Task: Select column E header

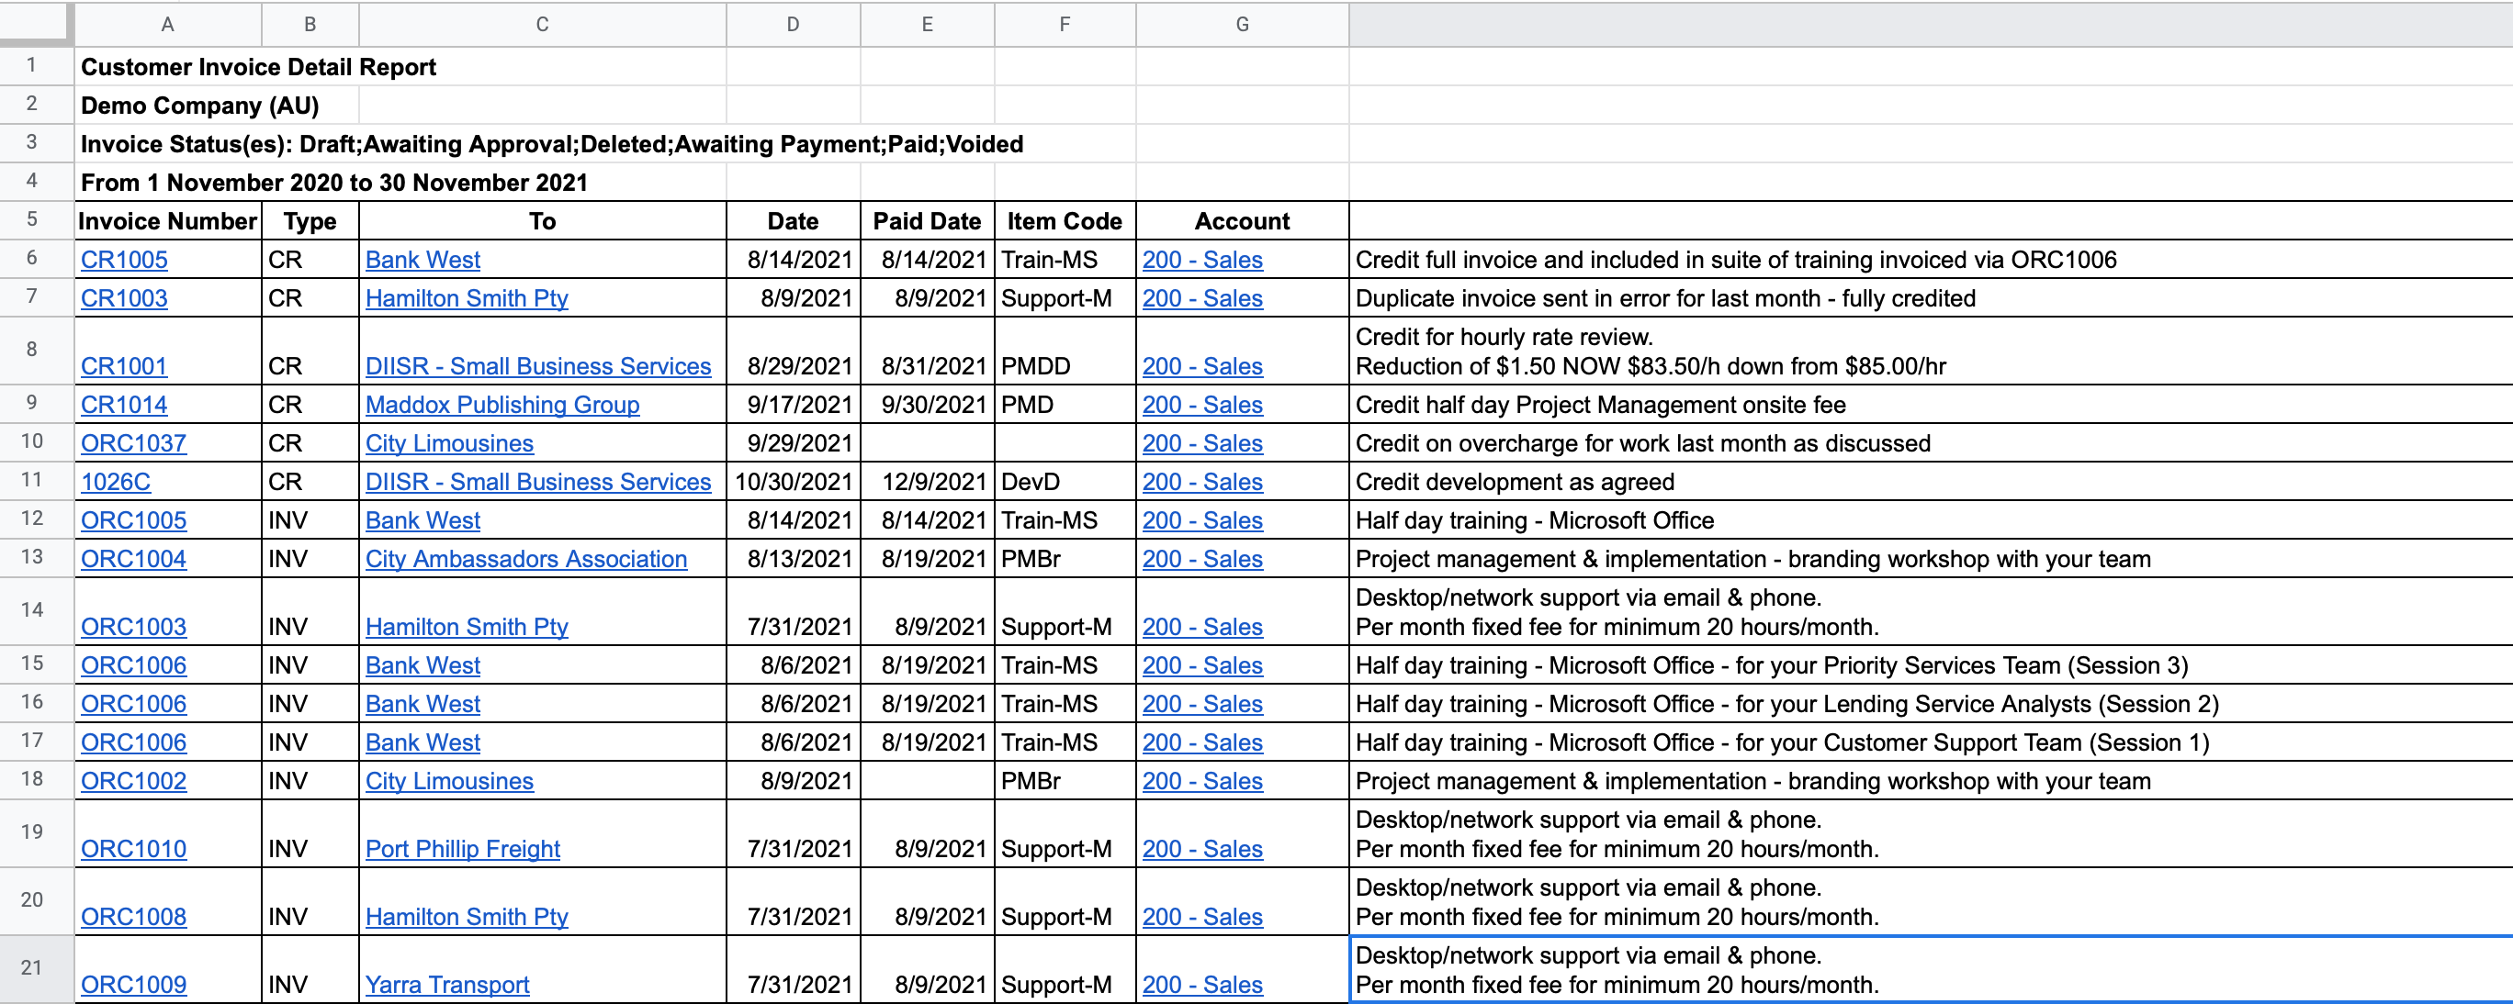Action: 927,25
